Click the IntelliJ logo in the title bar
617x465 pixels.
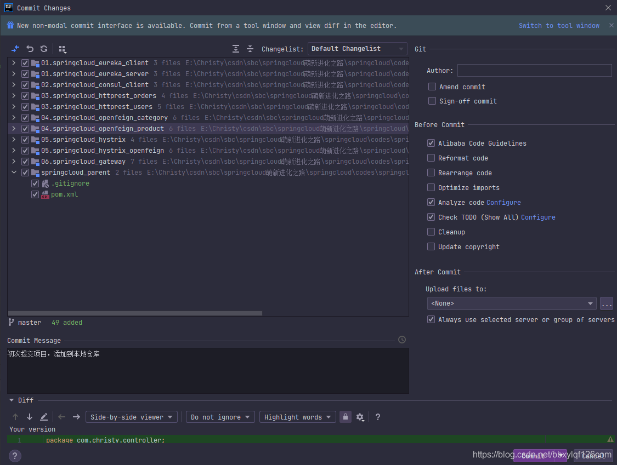tap(9, 8)
